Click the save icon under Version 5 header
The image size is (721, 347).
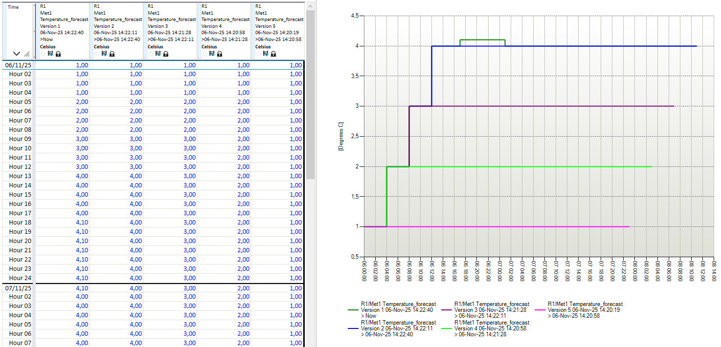coord(266,54)
